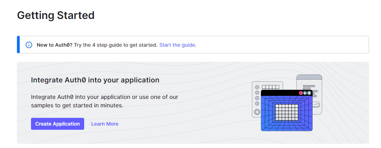Click the header bar of the right gray panel
The image size is (381, 148).
tap(309, 77)
